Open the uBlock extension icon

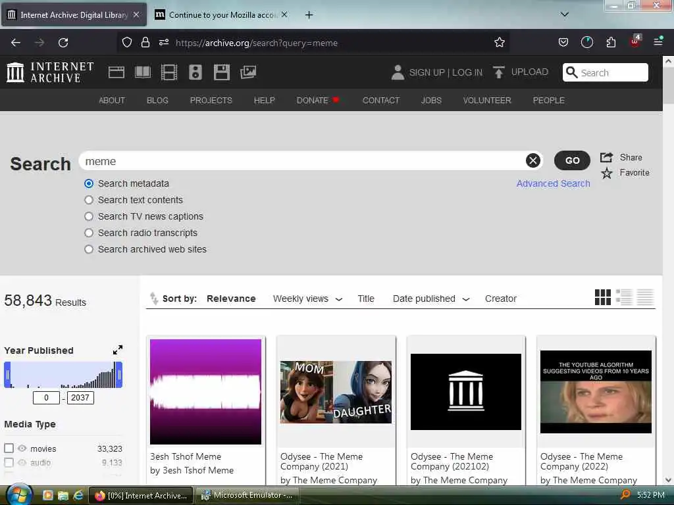click(x=635, y=41)
